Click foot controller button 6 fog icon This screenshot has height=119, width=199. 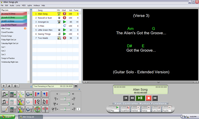coord(169,107)
